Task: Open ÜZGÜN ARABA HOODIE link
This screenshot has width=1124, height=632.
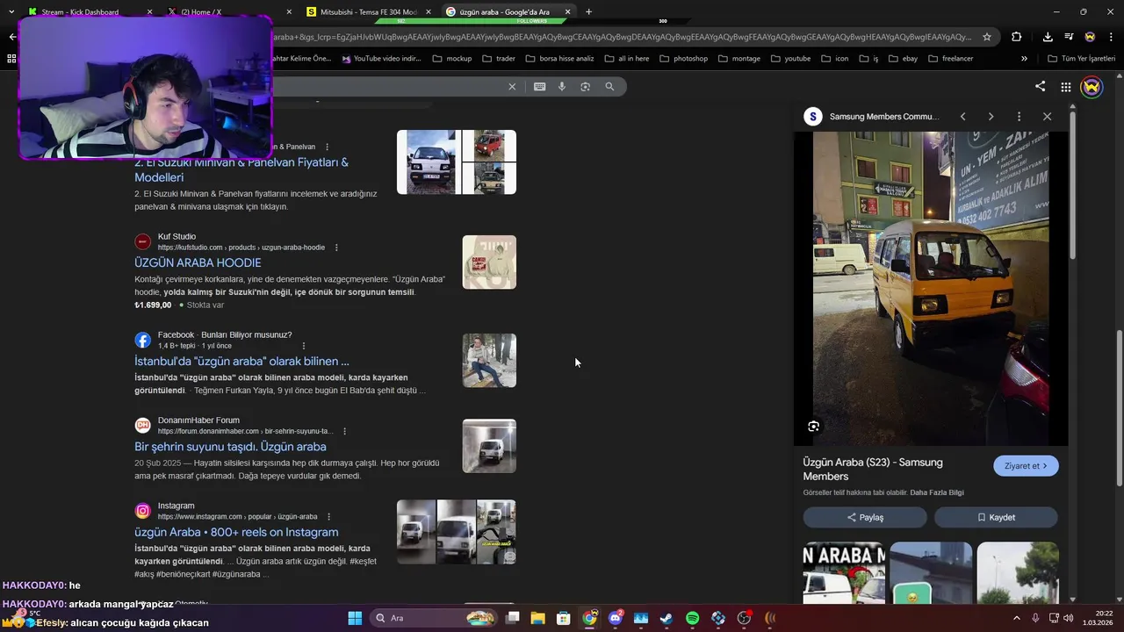Action: [198, 262]
